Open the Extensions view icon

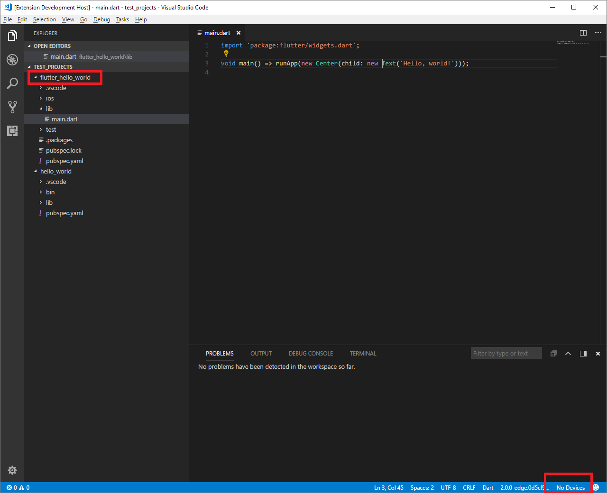pyautogui.click(x=12, y=131)
